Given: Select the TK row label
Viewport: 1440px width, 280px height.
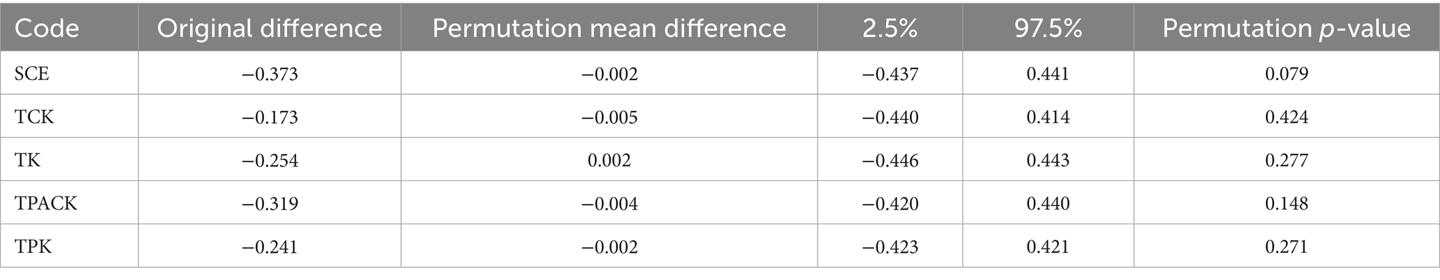Looking at the screenshot, I should [28, 160].
